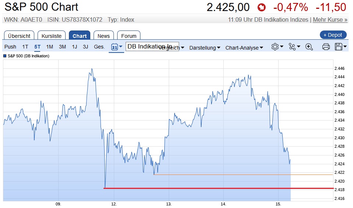Image resolution: width=353 pixels, height=208 pixels.
Task: Click the ISIN US78378X1072 text
Action: pos(75,20)
